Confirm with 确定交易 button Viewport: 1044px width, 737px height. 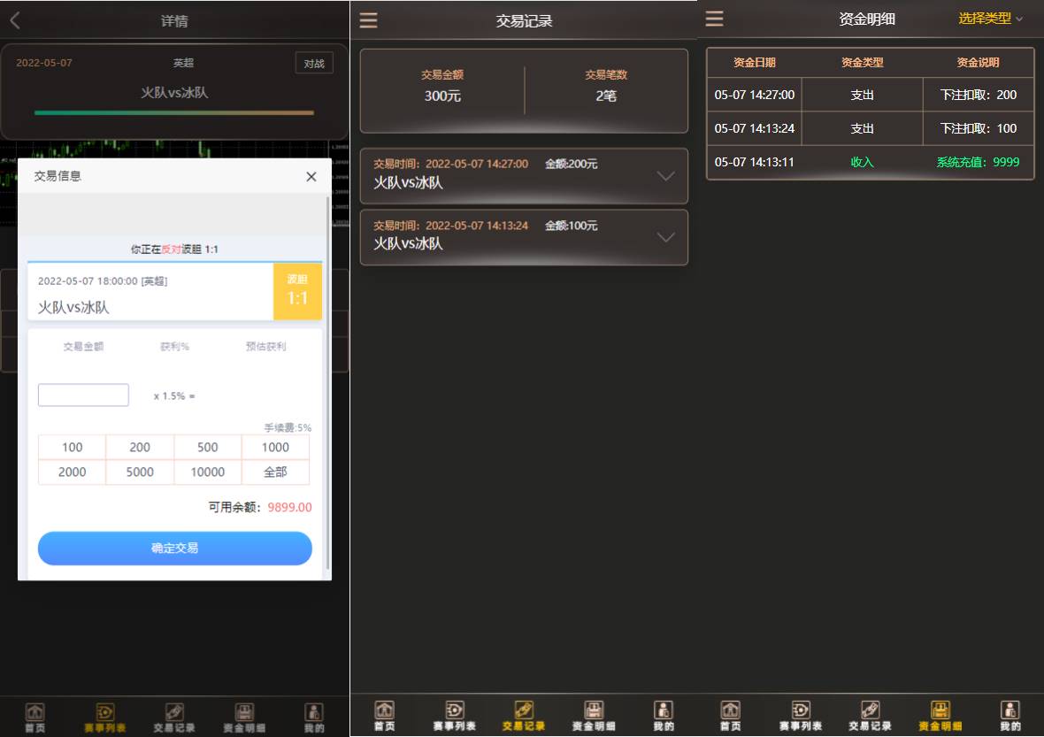[174, 548]
